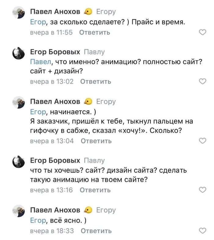Click the 'Павел' mention in the 13:02 comment
This screenshot has height=240, width=214.
tap(40, 61)
